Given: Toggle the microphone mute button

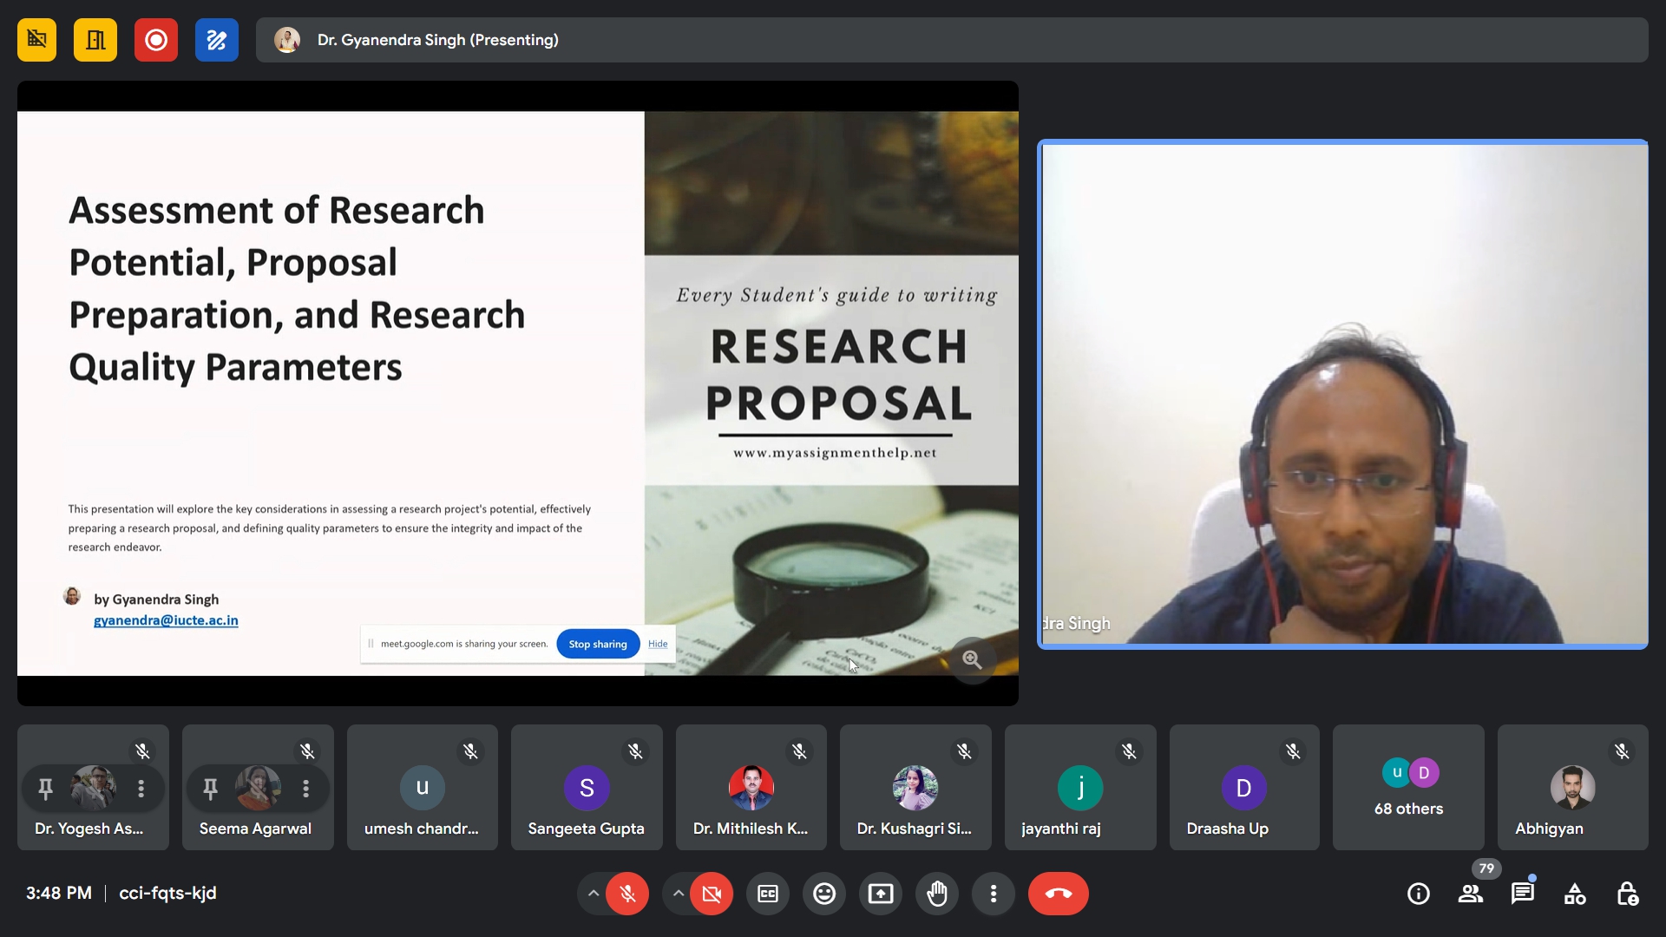Looking at the screenshot, I should click(x=627, y=894).
